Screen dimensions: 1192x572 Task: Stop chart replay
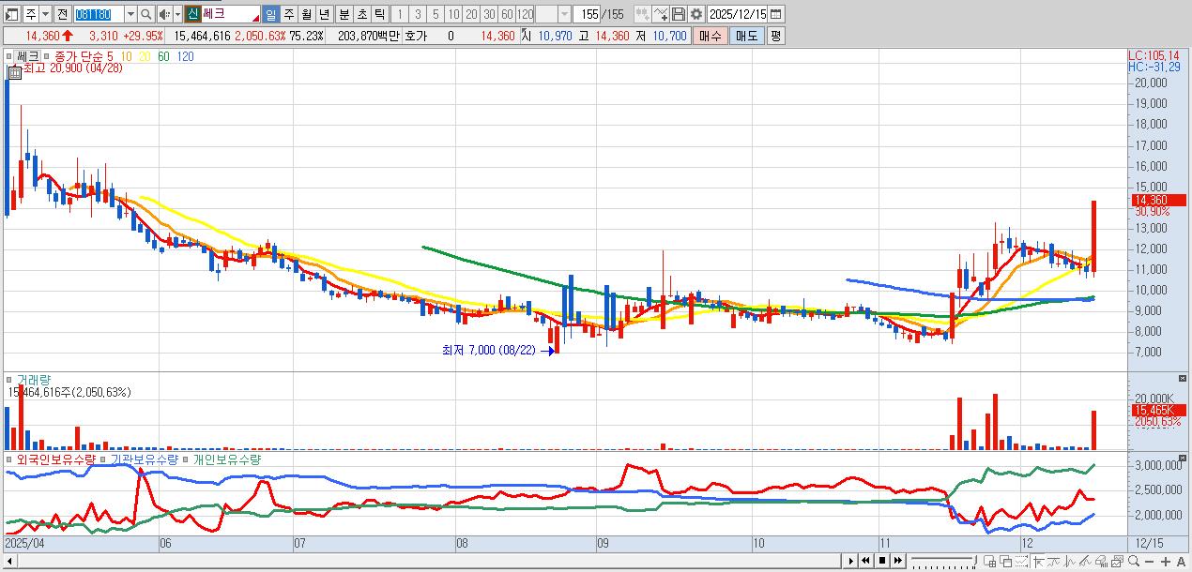pyautogui.click(x=882, y=561)
